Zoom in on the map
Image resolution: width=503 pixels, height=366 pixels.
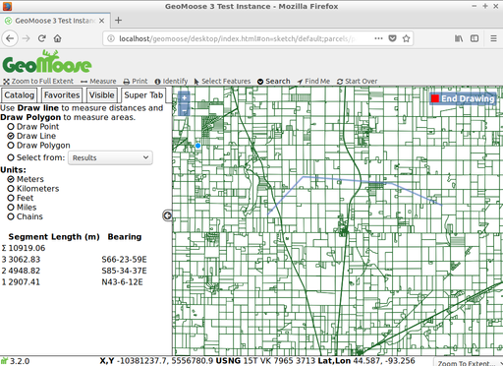185,97
